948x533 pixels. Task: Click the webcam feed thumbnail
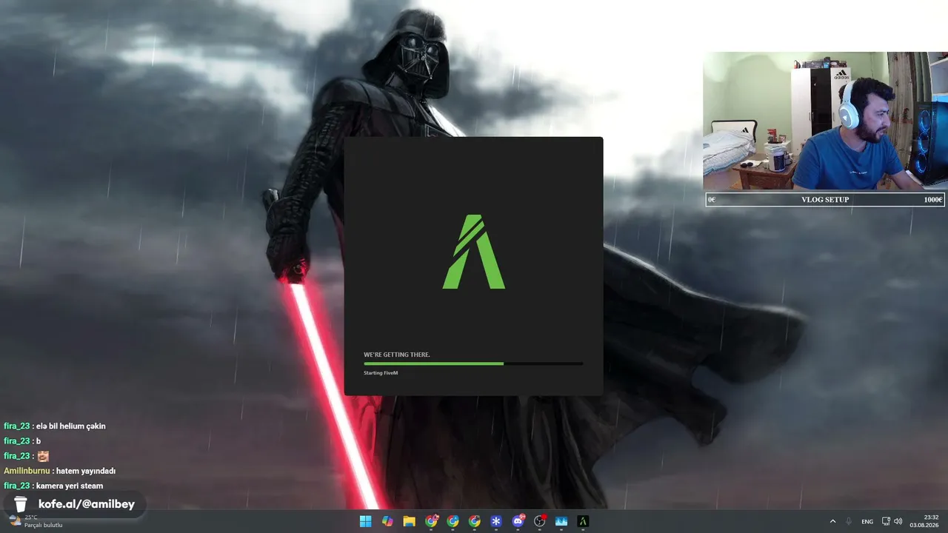click(x=825, y=121)
